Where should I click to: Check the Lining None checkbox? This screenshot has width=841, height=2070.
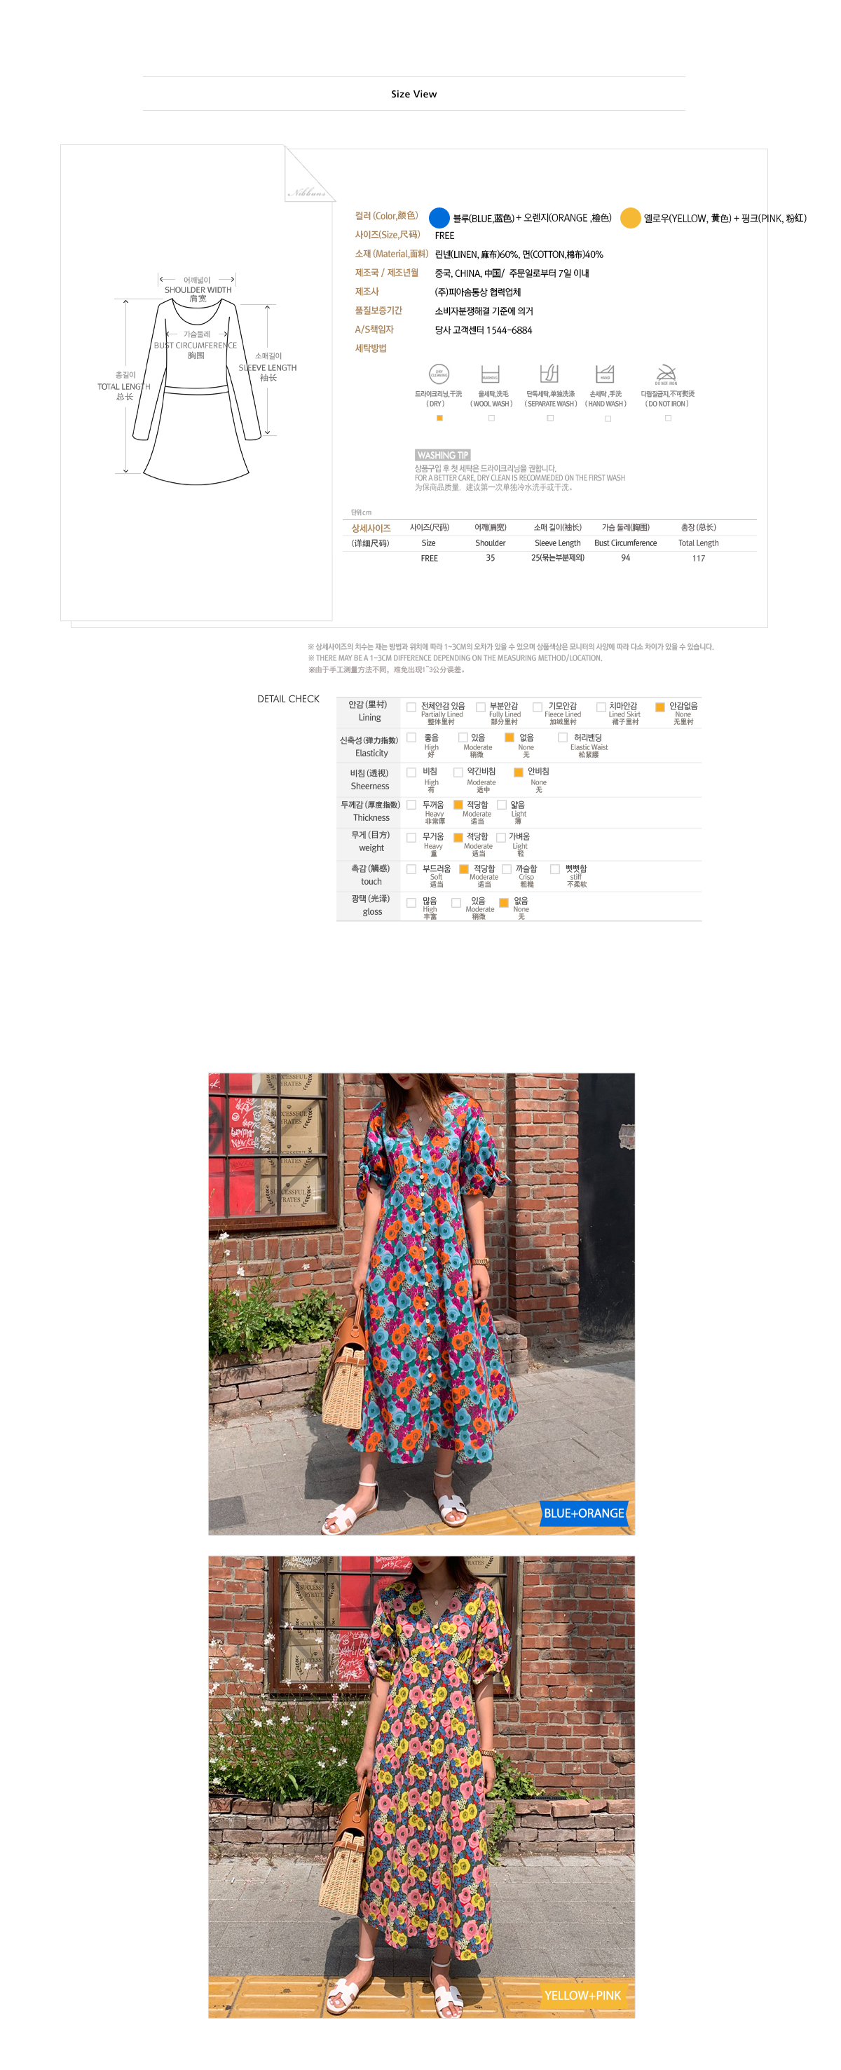coord(659,707)
